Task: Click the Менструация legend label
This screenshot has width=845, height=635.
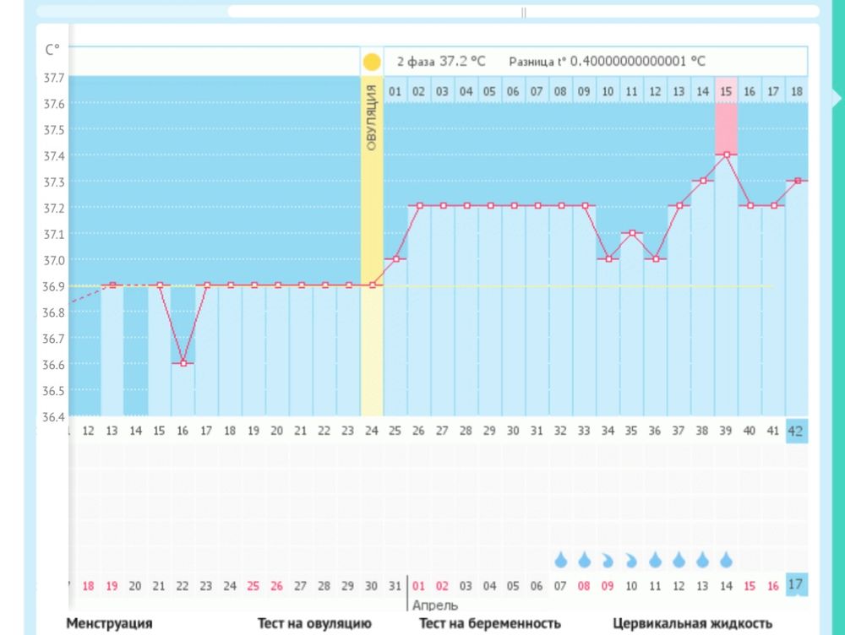Action: coord(109,623)
